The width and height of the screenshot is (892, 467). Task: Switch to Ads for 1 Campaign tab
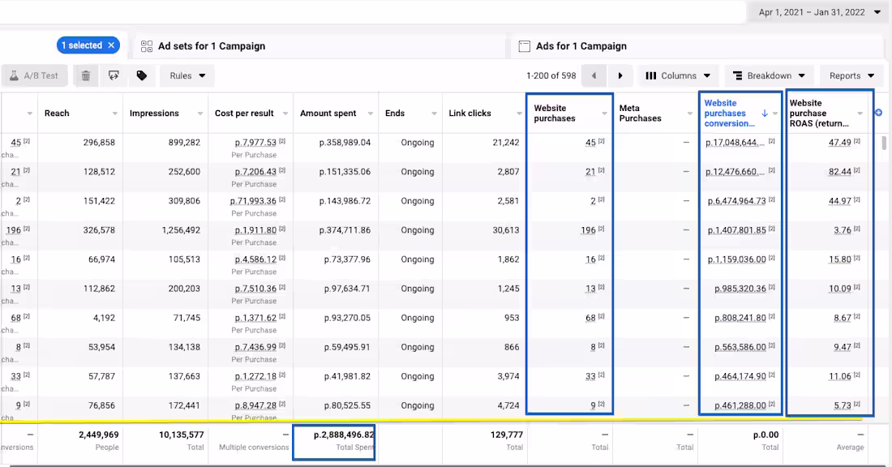(581, 46)
